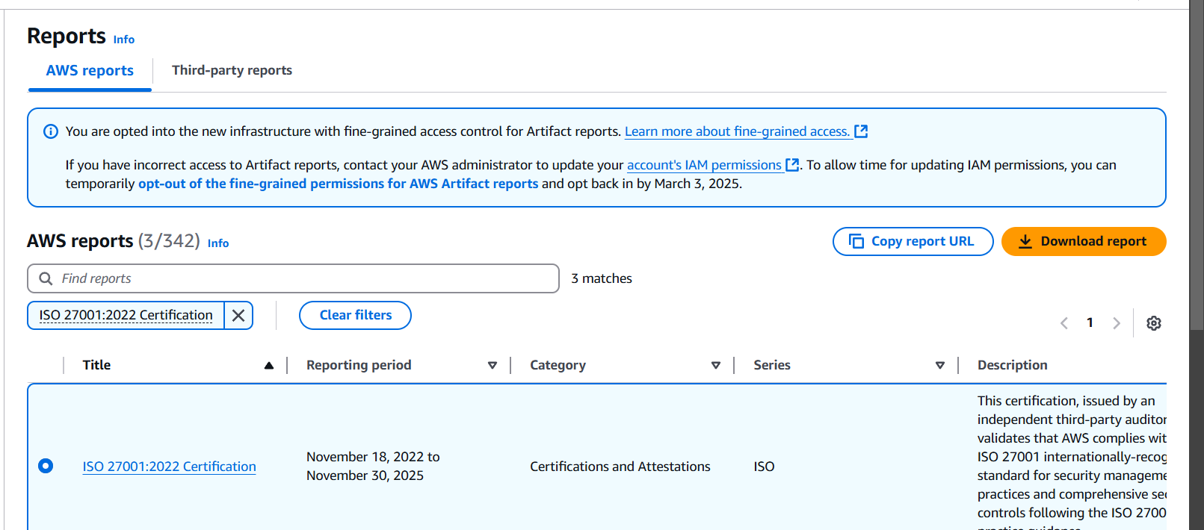Click the ISO series cell
Screen dimensions: 1204x530
point(764,467)
